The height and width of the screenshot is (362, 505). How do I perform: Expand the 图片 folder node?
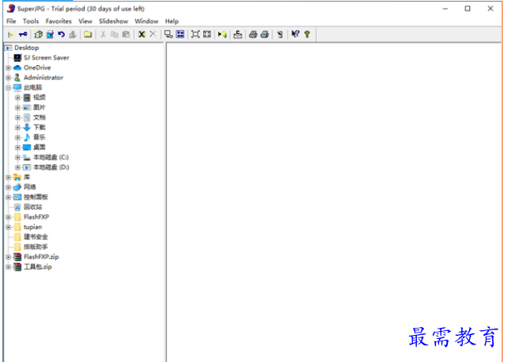coord(17,108)
